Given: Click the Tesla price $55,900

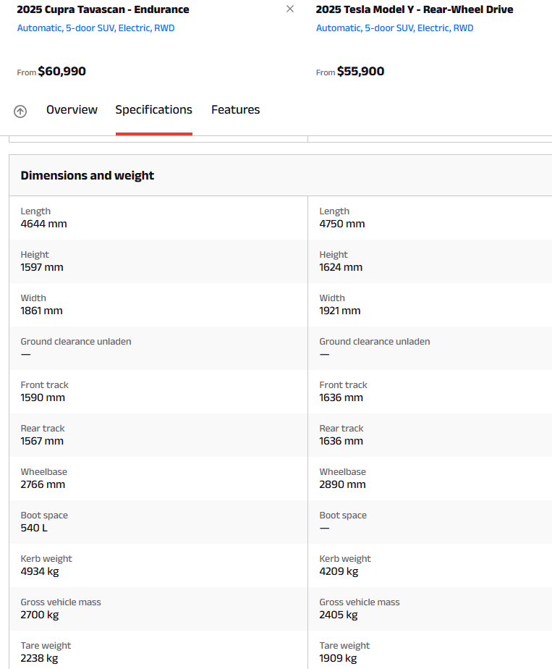Looking at the screenshot, I should (360, 71).
